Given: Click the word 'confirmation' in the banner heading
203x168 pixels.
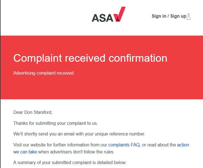Looking at the screenshot, I should [138, 58].
